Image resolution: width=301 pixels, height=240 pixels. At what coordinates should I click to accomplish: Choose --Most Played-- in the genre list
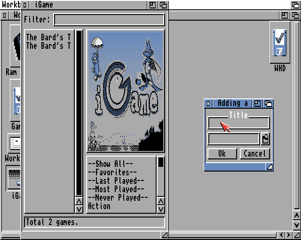pyautogui.click(x=116, y=189)
